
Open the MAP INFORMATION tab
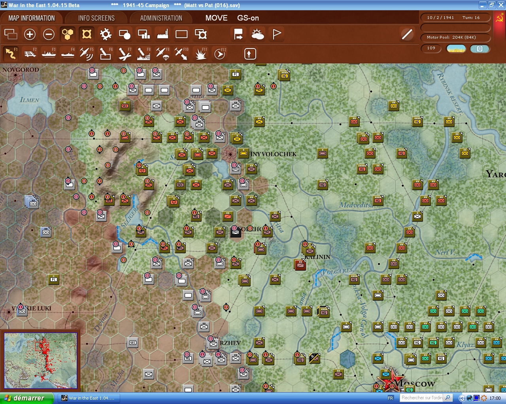click(x=32, y=18)
